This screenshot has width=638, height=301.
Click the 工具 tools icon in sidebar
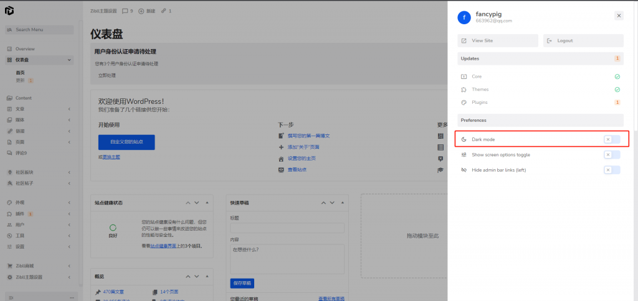(9, 236)
